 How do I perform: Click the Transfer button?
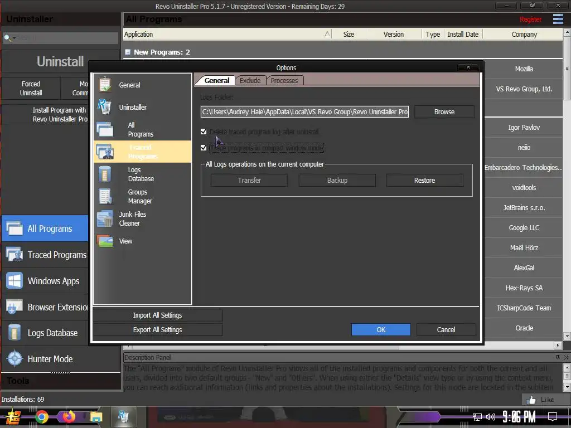(249, 180)
